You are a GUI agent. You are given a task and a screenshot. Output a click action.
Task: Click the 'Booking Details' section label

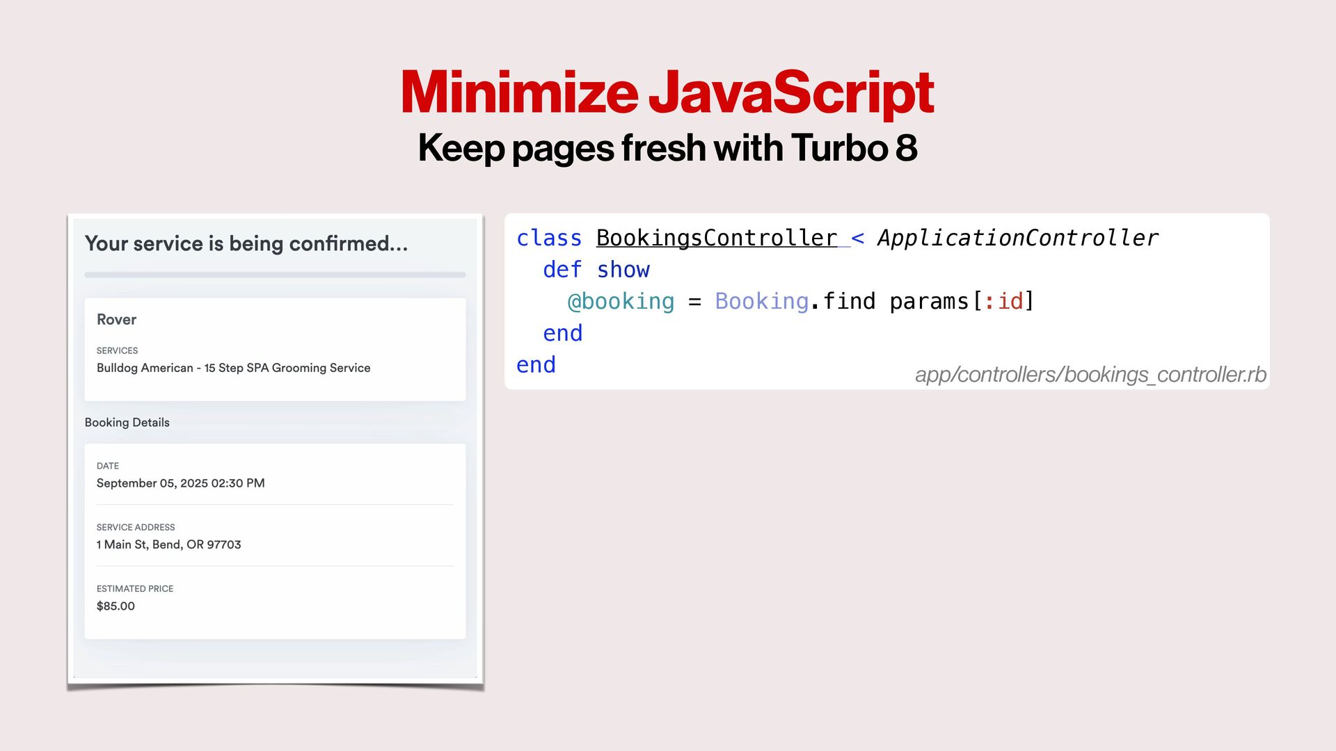point(127,422)
